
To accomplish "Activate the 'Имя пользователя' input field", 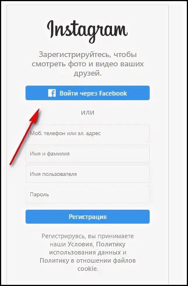I will [88, 174].
